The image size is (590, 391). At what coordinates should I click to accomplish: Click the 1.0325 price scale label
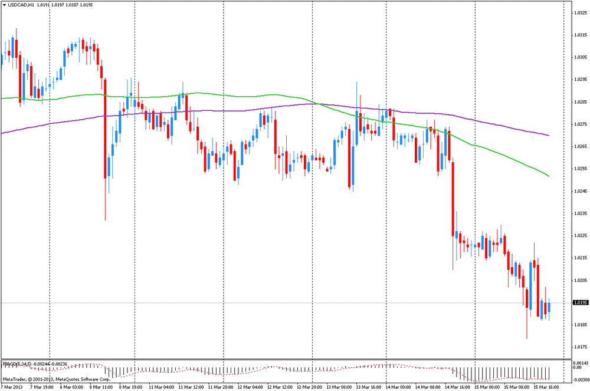click(x=581, y=13)
